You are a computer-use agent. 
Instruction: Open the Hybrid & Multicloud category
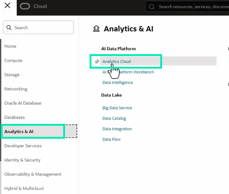24,188
